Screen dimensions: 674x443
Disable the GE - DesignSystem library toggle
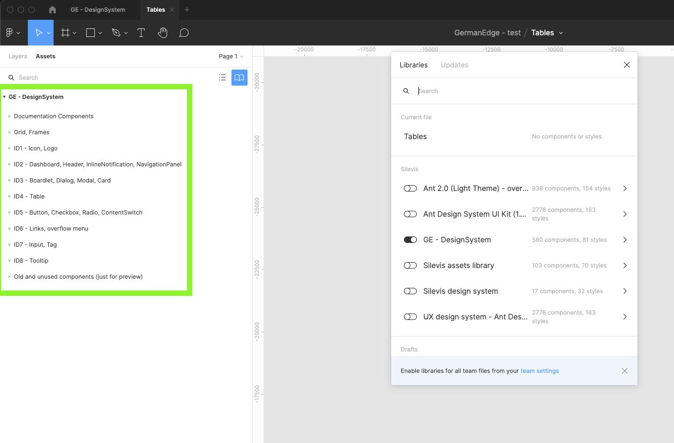click(410, 240)
